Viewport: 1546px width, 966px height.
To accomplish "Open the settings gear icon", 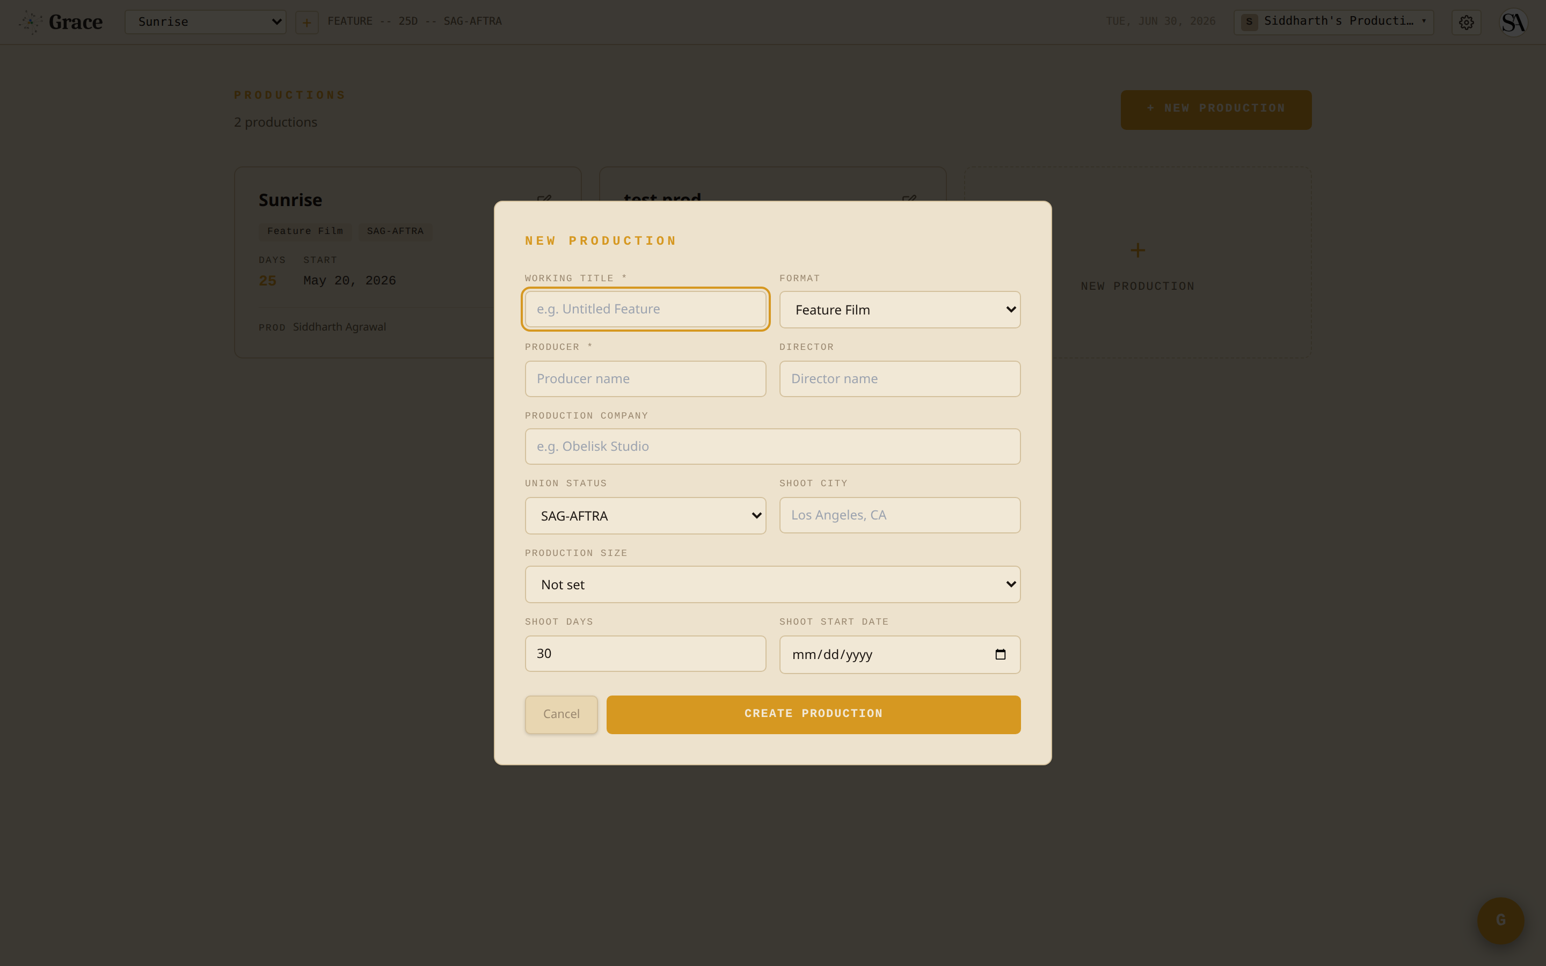I will tap(1466, 23).
